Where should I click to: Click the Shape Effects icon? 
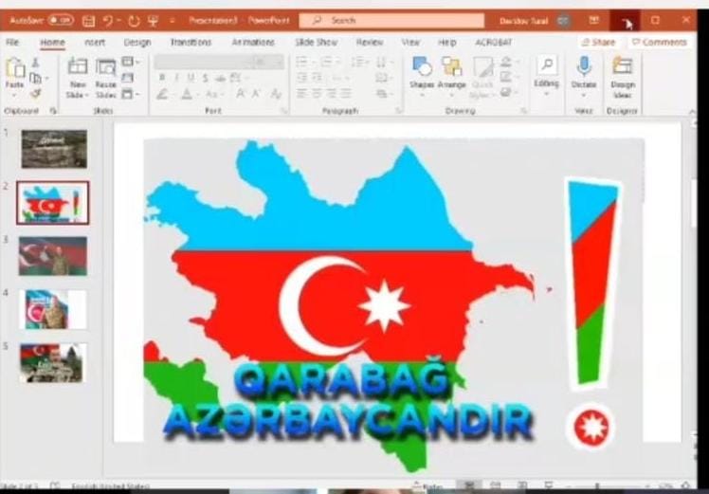(506, 93)
